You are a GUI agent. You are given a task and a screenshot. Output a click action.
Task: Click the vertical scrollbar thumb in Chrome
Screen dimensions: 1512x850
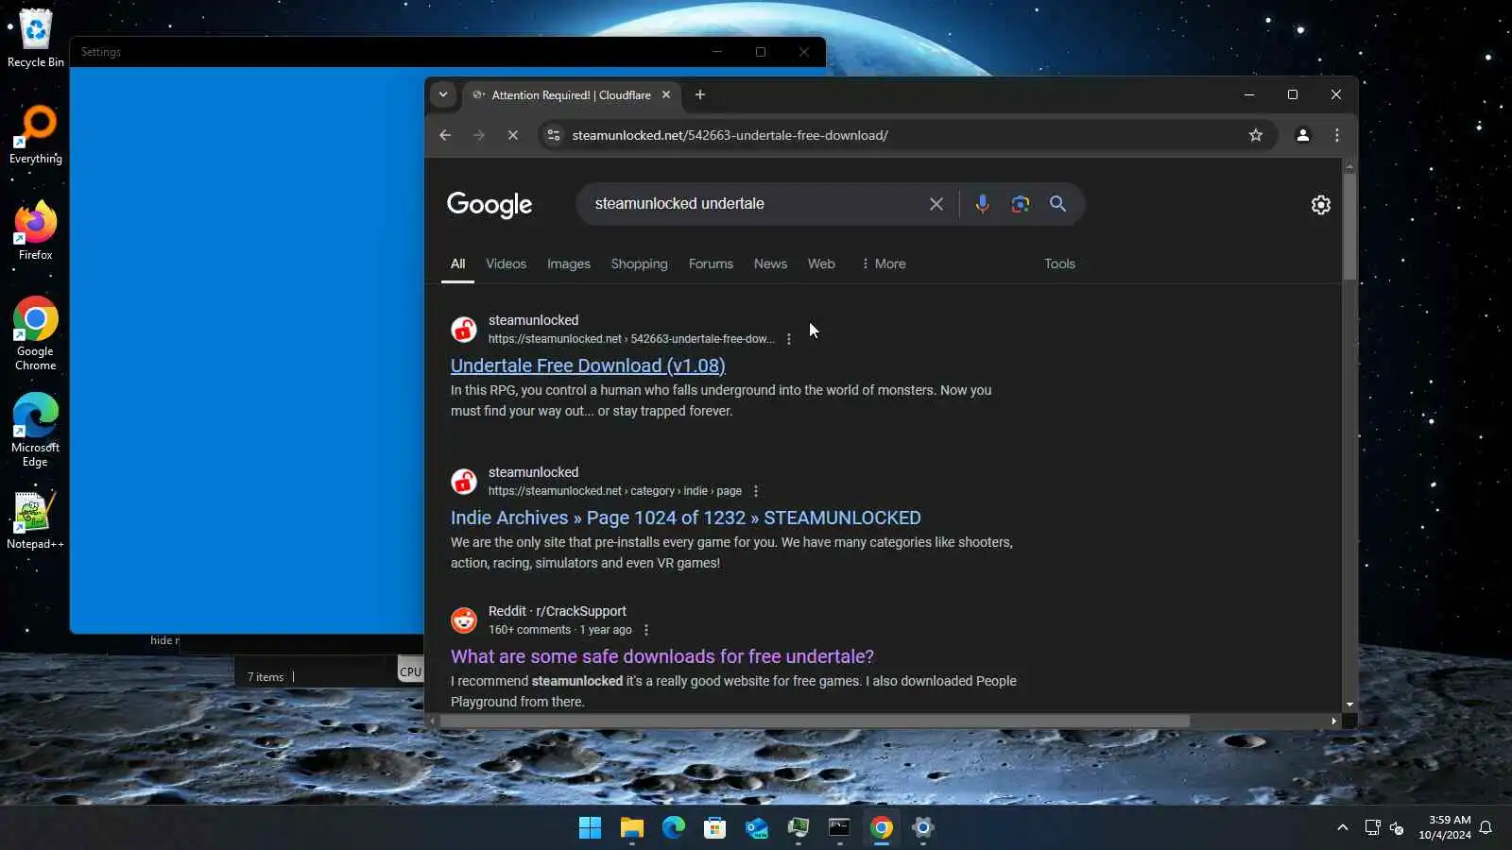[x=1349, y=227]
